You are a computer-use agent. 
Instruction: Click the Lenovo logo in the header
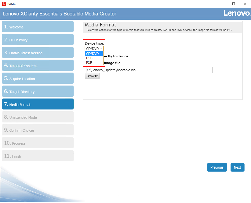pyautogui.click(x=237, y=13)
